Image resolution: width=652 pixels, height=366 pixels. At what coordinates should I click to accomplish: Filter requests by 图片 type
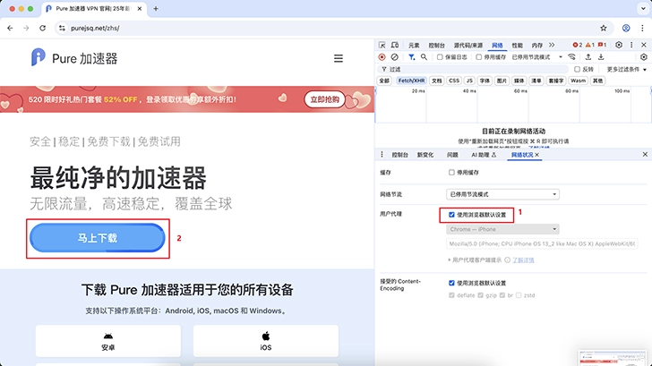(x=502, y=81)
